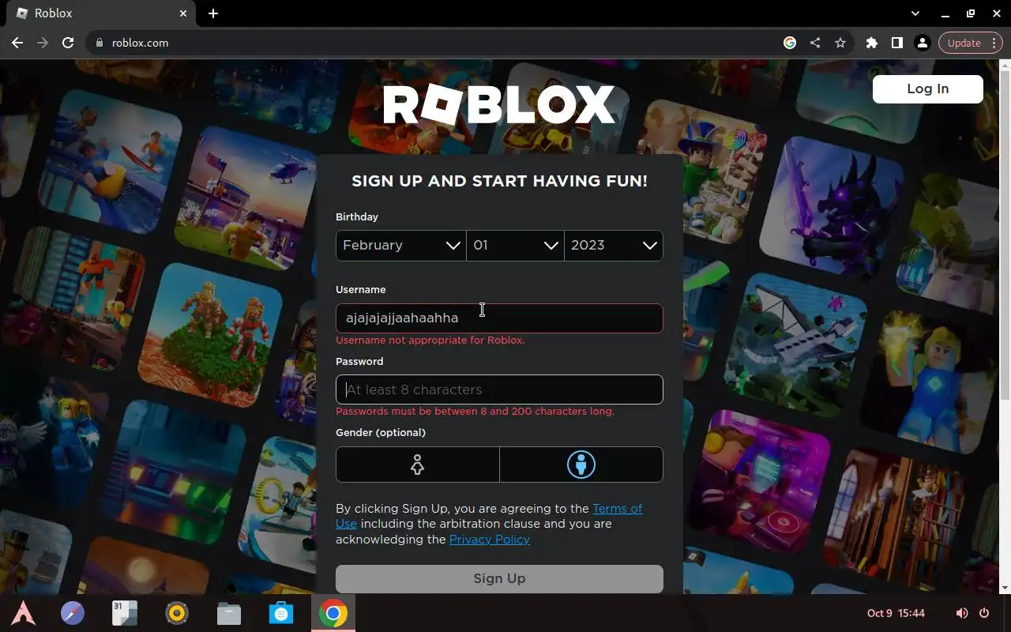Click the browser forward arrow

coord(43,43)
